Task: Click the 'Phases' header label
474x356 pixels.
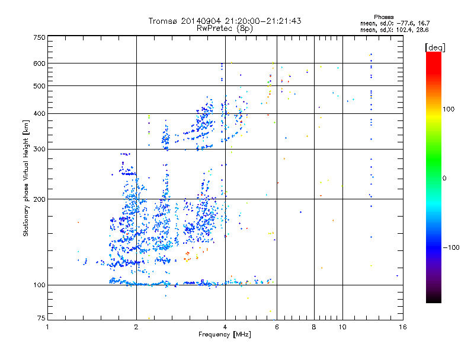Action: (383, 17)
